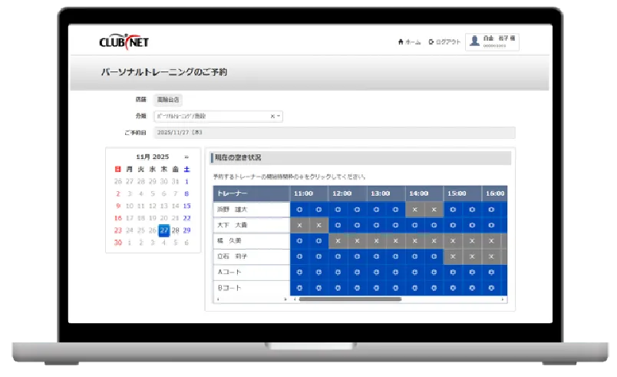
Task: Book Bコート at the 11:00 slot
Action: click(x=299, y=288)
